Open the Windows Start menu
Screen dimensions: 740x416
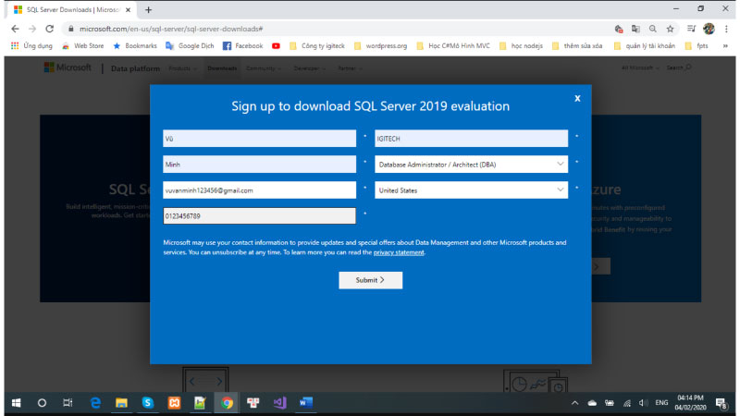[x=16, y=403]
